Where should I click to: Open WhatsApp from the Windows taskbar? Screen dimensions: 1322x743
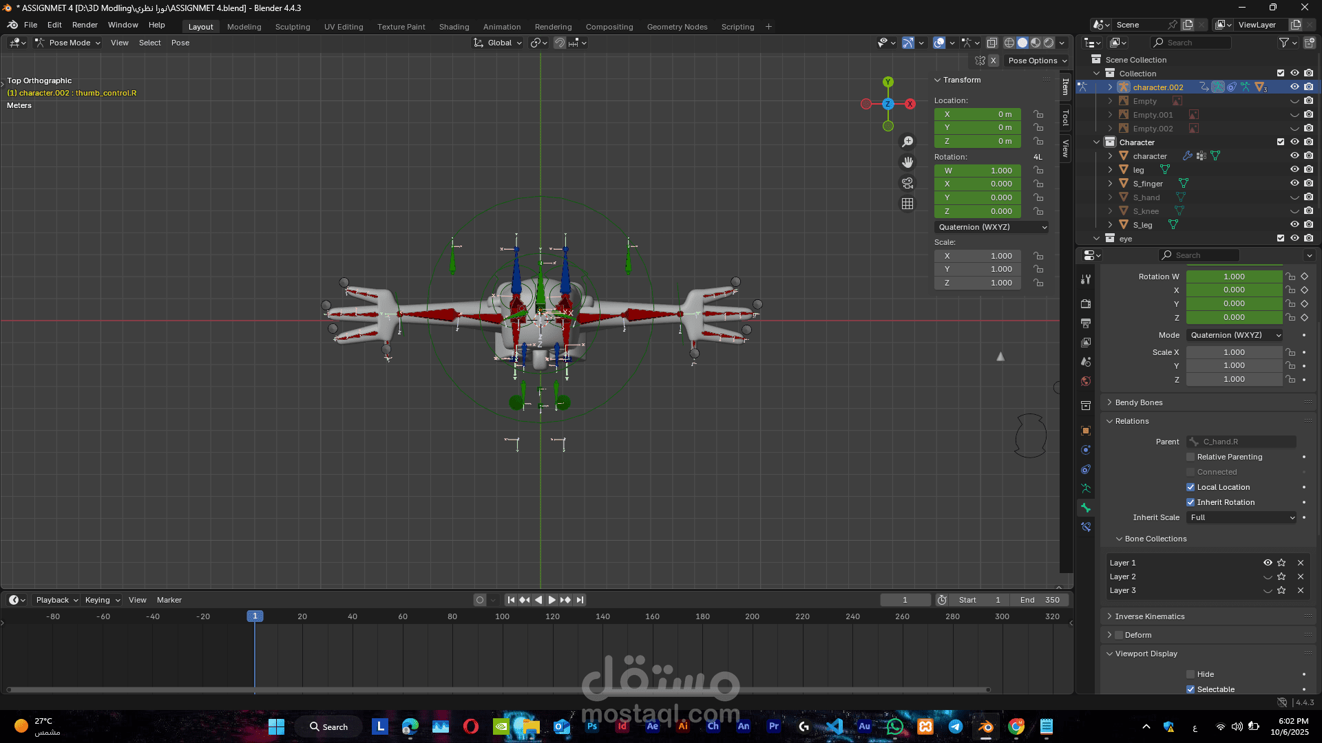[x=894, y=726]
